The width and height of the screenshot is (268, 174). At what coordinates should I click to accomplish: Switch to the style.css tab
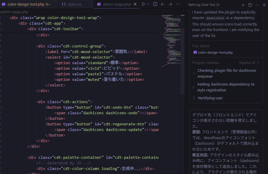[x=75, y=4]
